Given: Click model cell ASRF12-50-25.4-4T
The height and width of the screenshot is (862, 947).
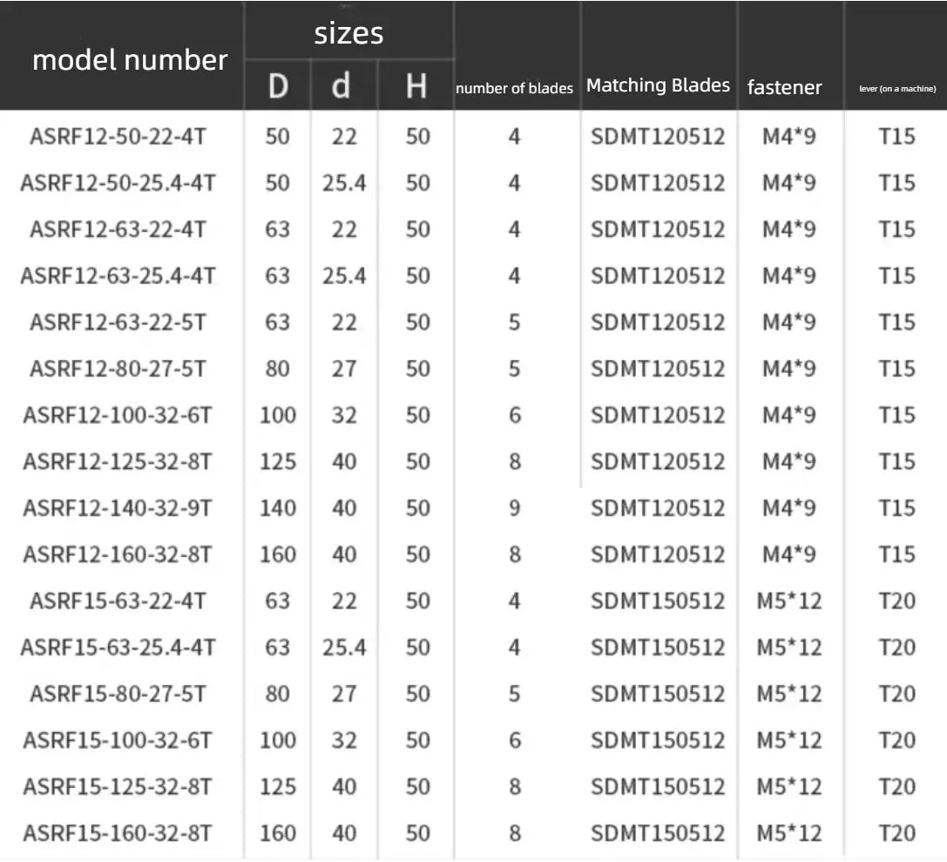Looking at the screenshot, I should point(118,183).
